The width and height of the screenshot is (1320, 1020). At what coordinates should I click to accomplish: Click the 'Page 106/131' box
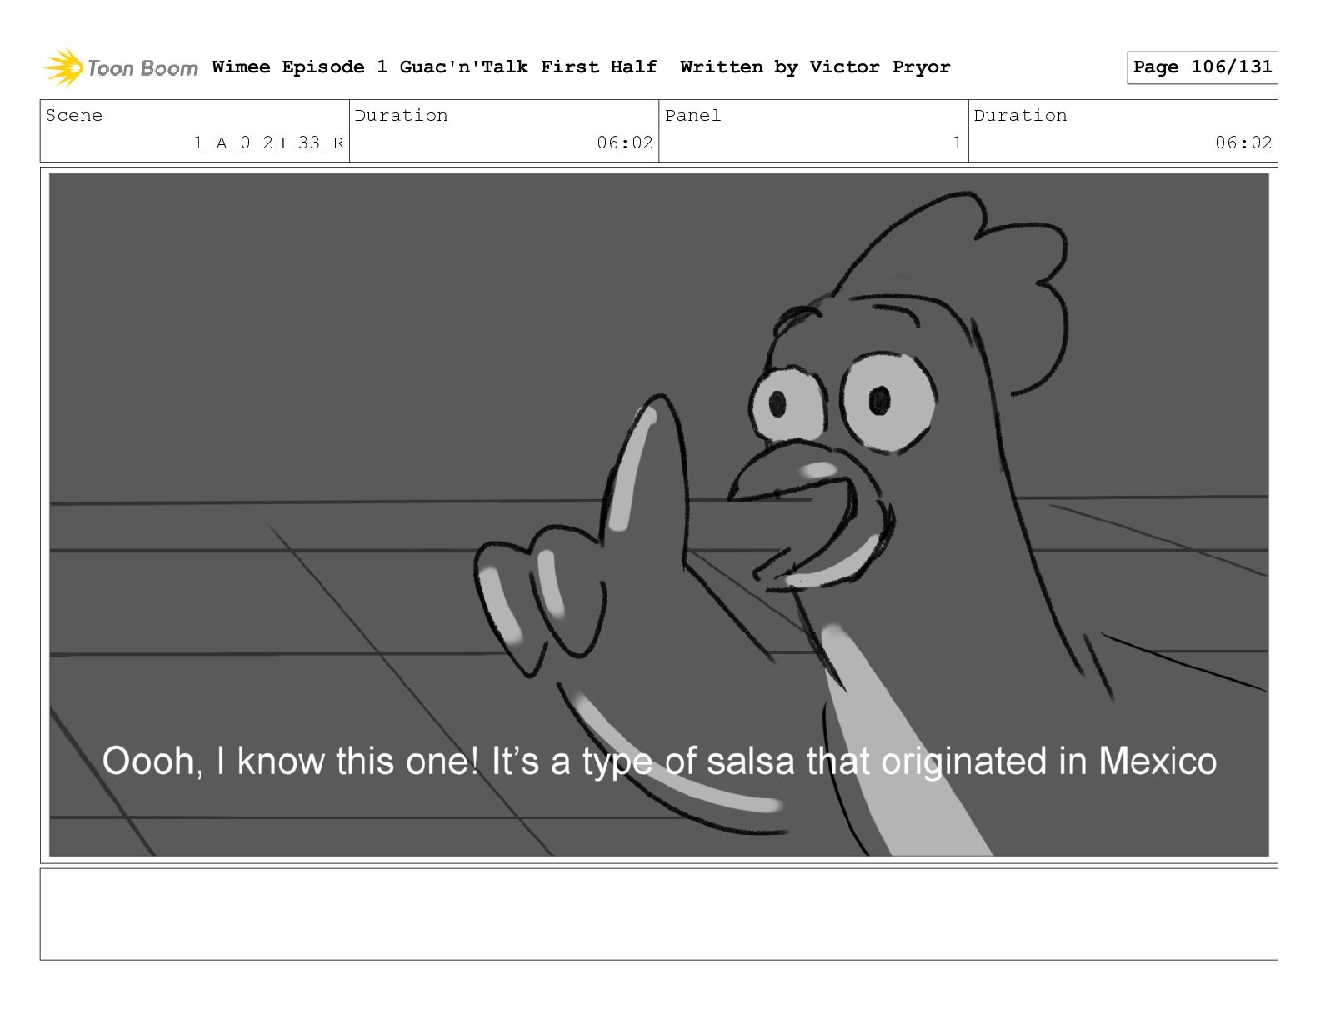click(x=1202, y=67)
